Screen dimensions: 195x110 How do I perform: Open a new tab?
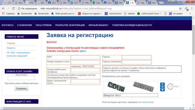pyautogui.click(x=161, y=3)
